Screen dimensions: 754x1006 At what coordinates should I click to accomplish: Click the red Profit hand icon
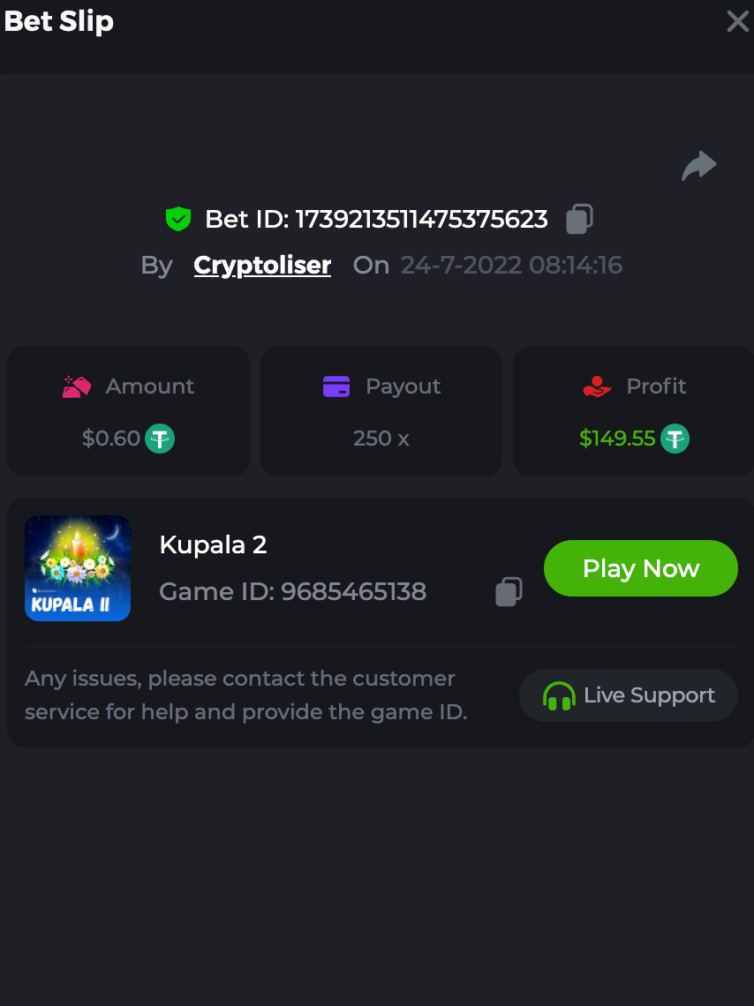click(598, 387)
